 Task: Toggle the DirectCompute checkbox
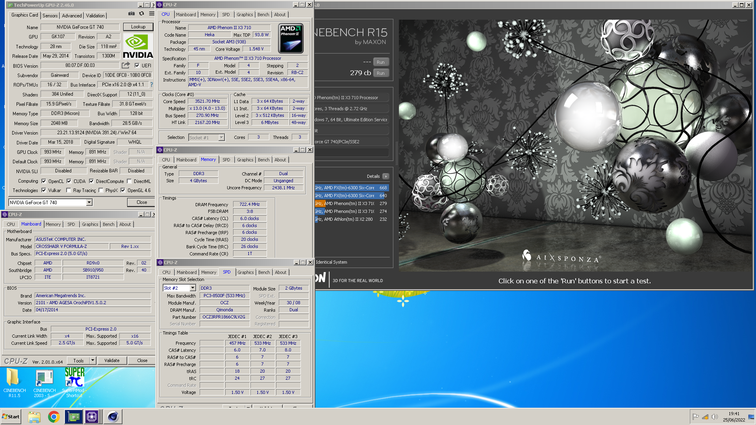(x=91, y=181)
